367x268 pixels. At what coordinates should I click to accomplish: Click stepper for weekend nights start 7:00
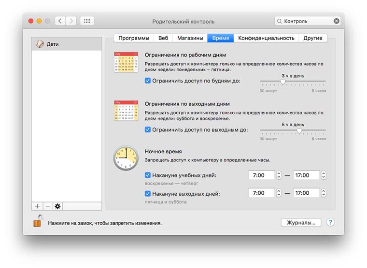point(279,193)
